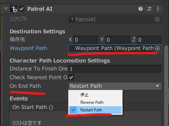Image resolution: width=169 pixels, height=126 pixels.
Task: Disable the Patrol AI component checkbox
Action: (x=21, y=9)
